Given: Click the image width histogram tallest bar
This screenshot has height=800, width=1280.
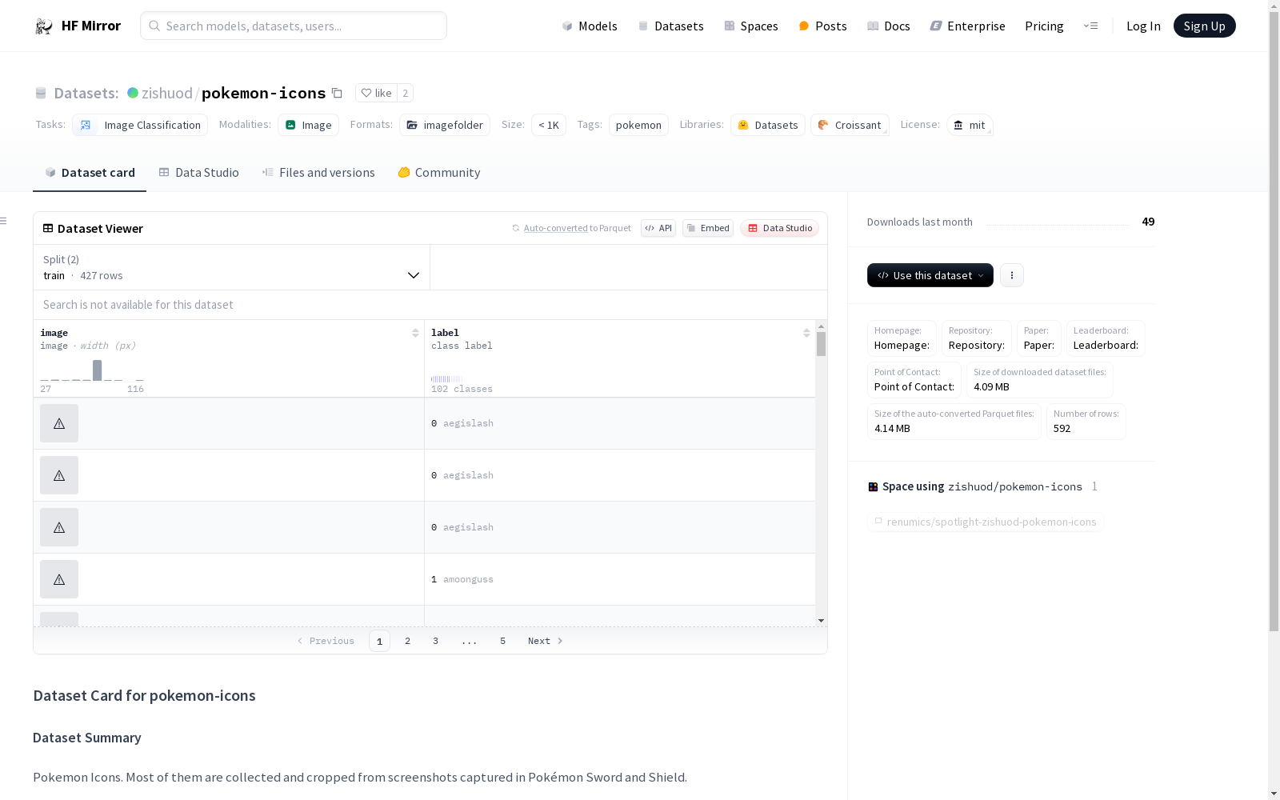Looking at the screenshot, I should tap(97, 370).
